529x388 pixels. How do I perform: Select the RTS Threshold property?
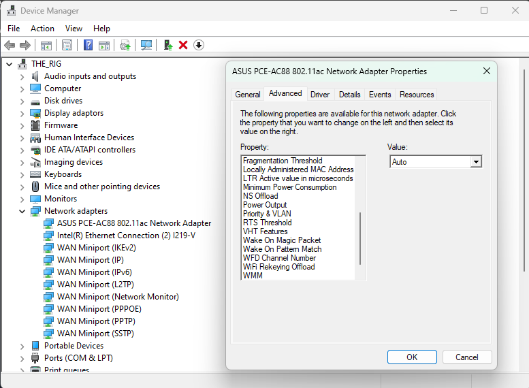point(267,223)
